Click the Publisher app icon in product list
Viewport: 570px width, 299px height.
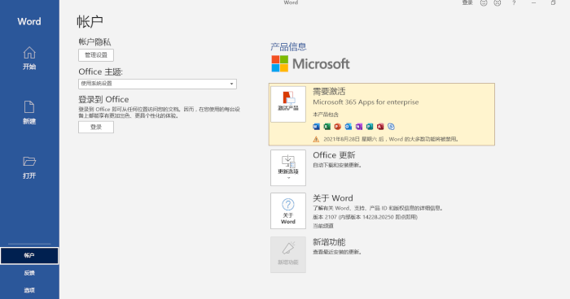(370, 126)
